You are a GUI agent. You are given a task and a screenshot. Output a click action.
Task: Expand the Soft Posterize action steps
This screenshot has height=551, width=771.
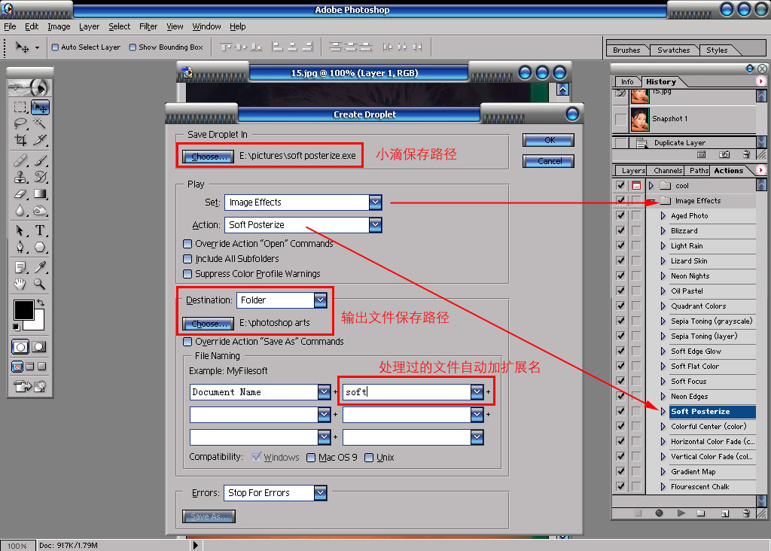[x=663, y=412]
